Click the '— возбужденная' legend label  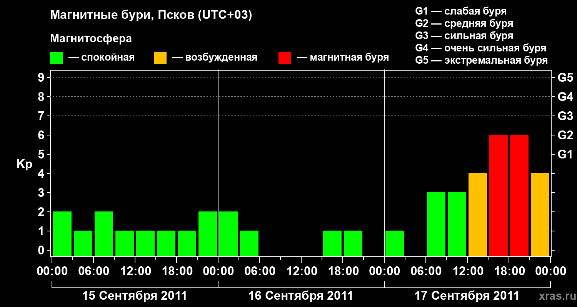point(215,58)
